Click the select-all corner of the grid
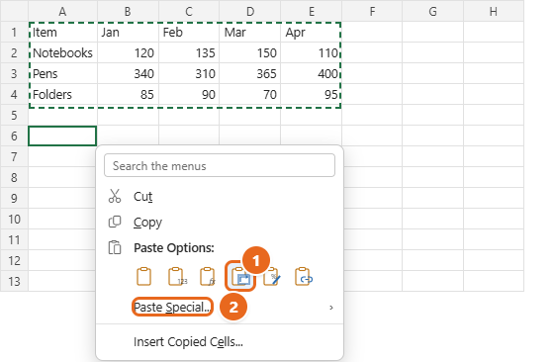 point(14,11)
